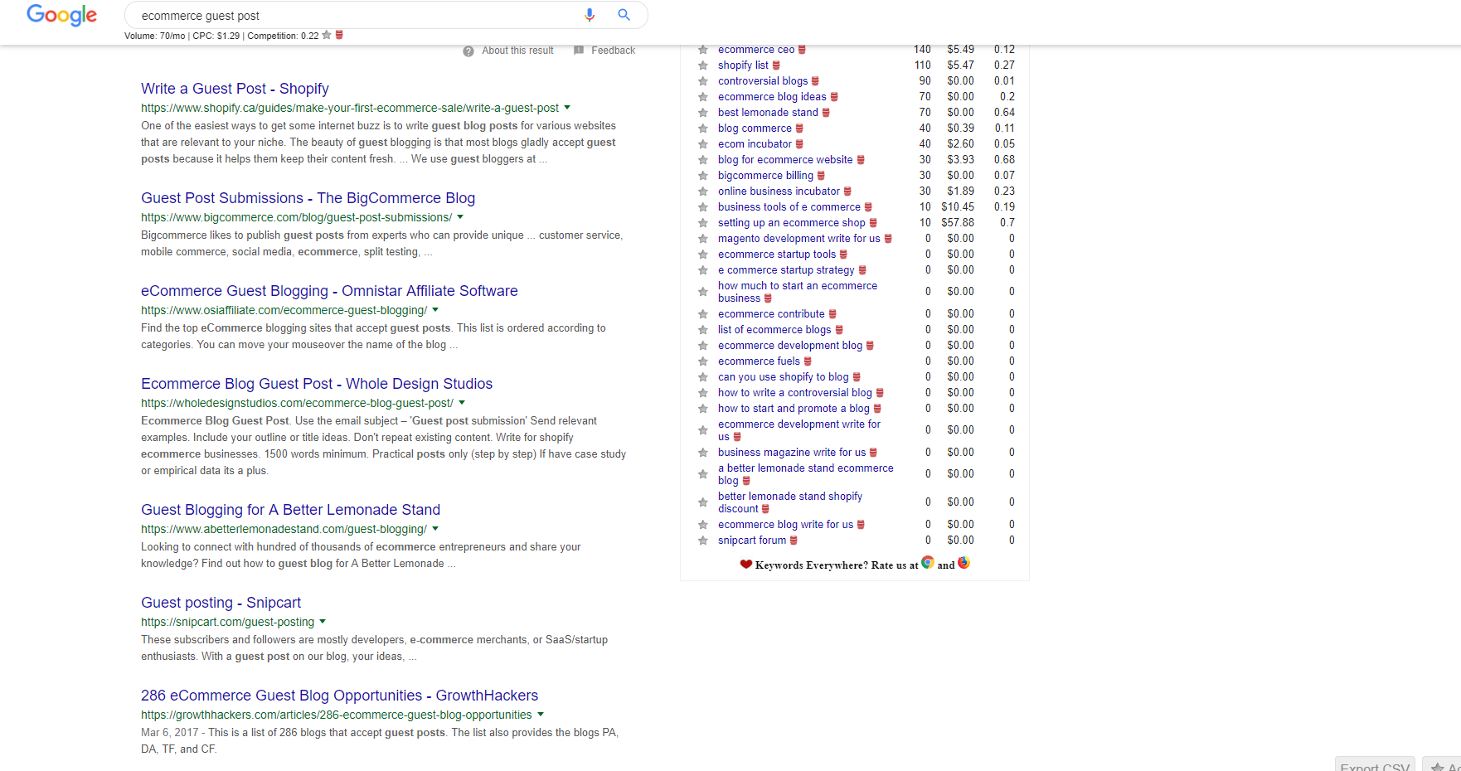Click the red database icon under search box

[x=339, y=35]
